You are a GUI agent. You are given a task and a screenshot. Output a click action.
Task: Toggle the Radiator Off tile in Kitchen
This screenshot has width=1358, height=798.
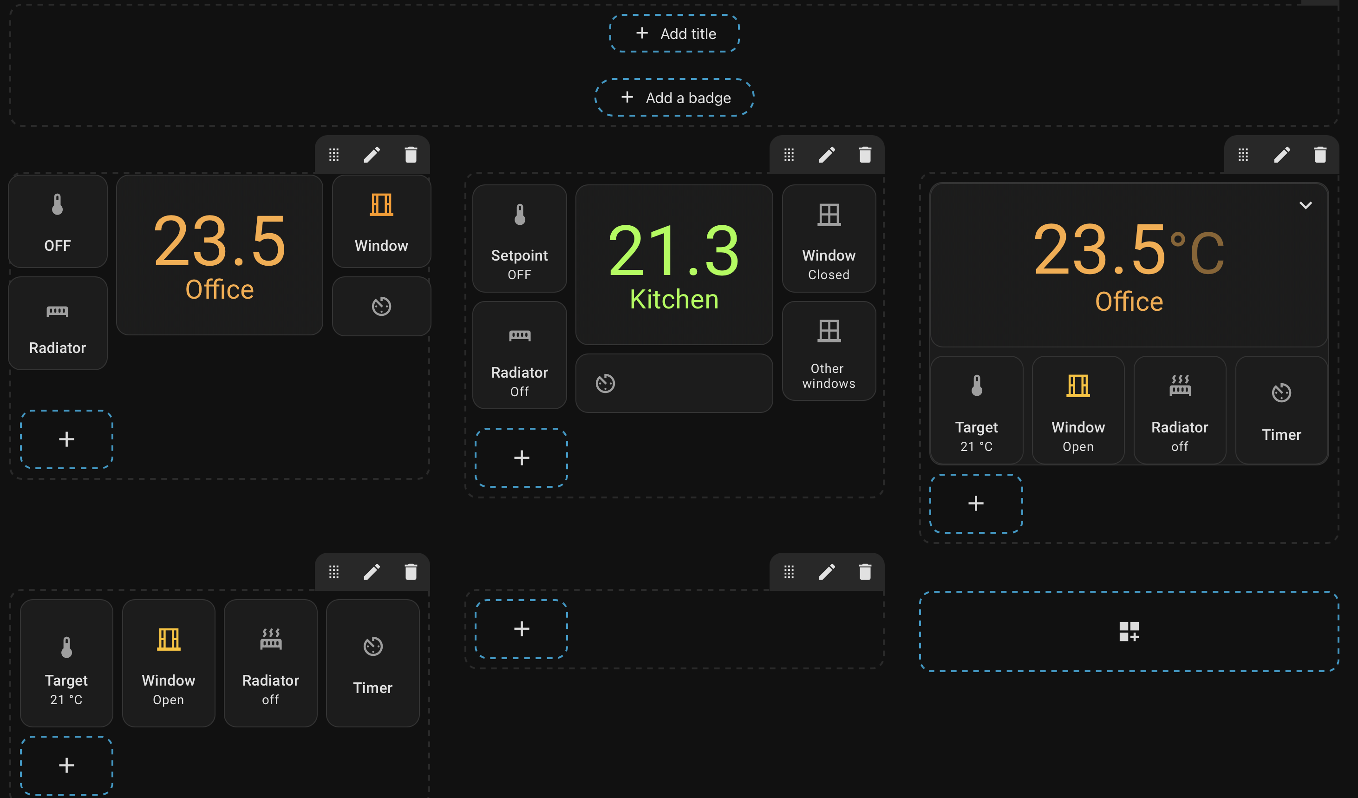tap(519, 355)
